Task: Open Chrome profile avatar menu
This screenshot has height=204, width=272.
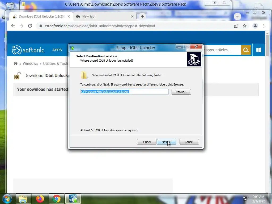Action: coord(255,26)
